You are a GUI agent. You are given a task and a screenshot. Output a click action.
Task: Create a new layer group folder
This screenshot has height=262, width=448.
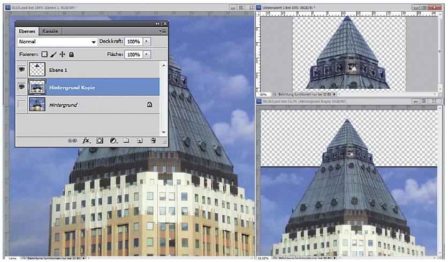[x=126, y=141]
